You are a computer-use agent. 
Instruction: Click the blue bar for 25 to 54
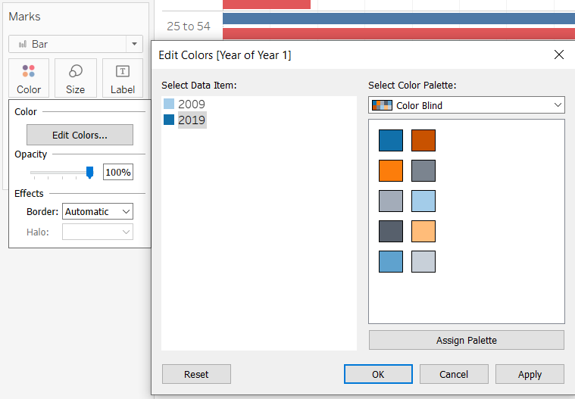pos(398,19)
